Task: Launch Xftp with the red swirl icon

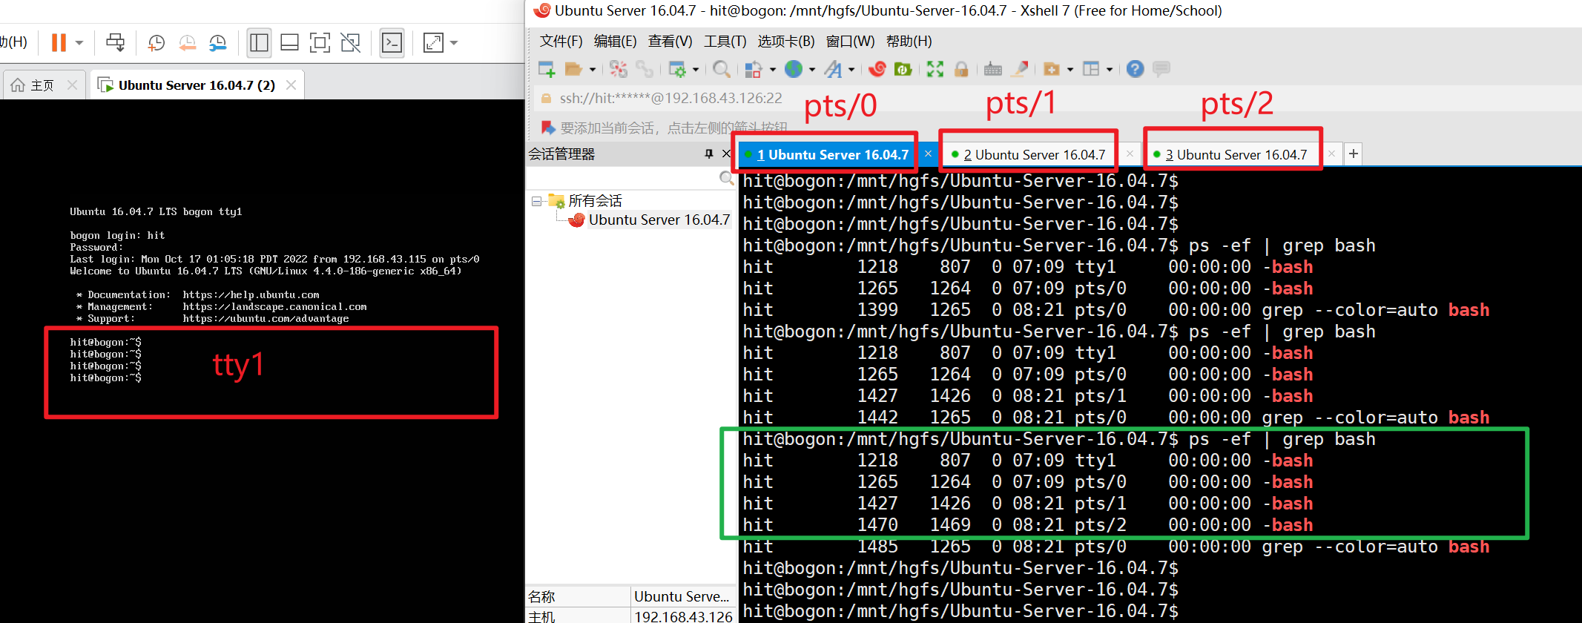Action: tap(877, 69)
